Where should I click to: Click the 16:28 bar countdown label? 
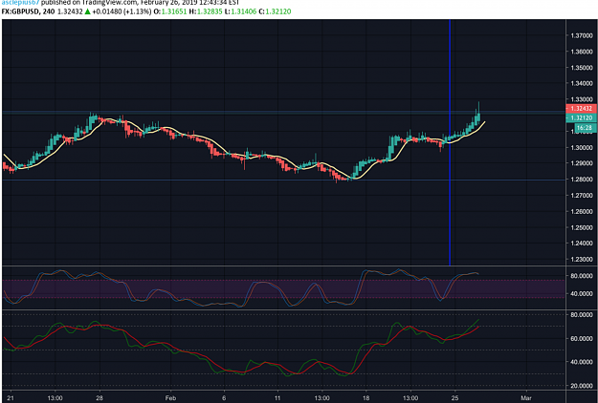click(584, 128)
